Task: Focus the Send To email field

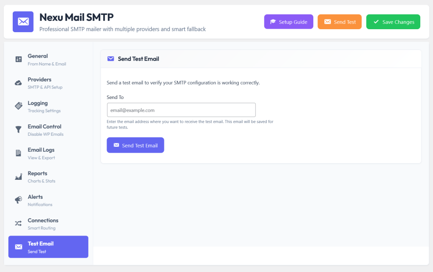Action: point(181,110)
